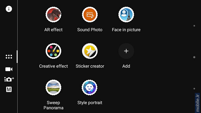Click the AR effect text label

(x=53, y=30)
